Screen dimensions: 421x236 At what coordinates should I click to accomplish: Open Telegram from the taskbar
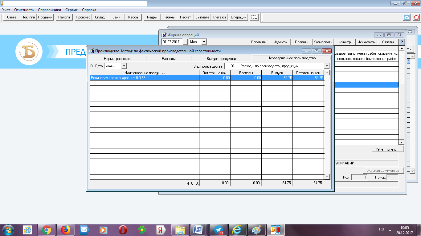pos(219,230)
